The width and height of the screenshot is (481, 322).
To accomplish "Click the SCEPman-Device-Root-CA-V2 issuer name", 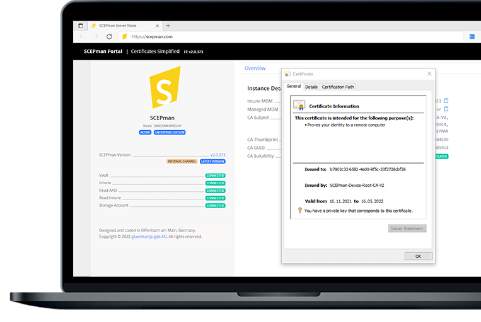I will point(357,185).
